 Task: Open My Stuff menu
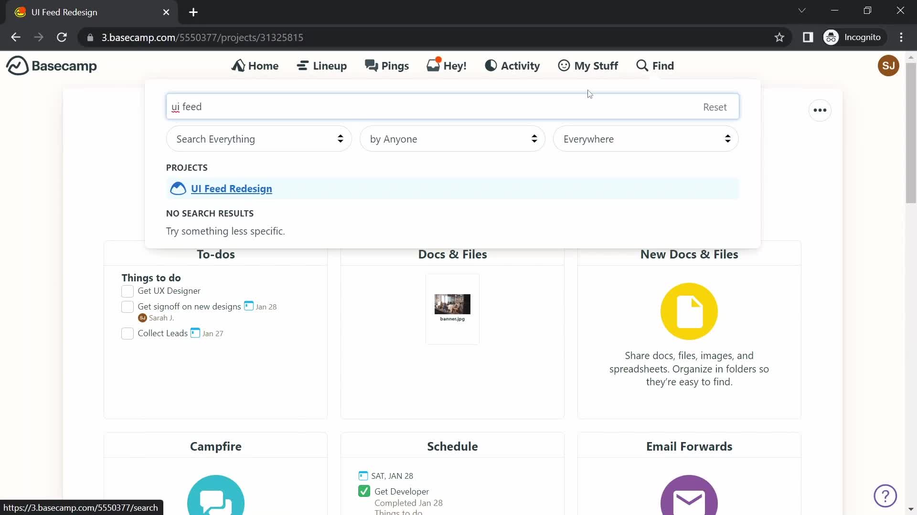pos(588,66)
